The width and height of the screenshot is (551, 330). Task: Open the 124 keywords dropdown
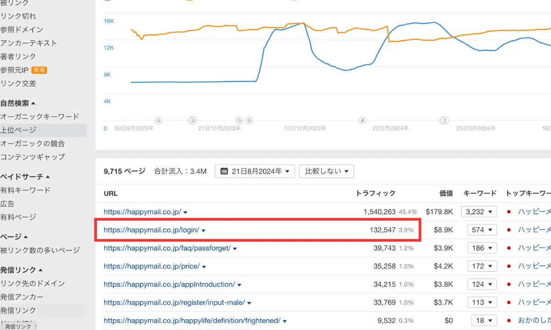(482, 285)
